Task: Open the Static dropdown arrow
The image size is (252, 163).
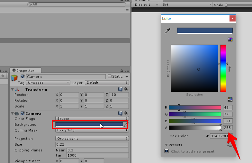Action: coord(127,77)
